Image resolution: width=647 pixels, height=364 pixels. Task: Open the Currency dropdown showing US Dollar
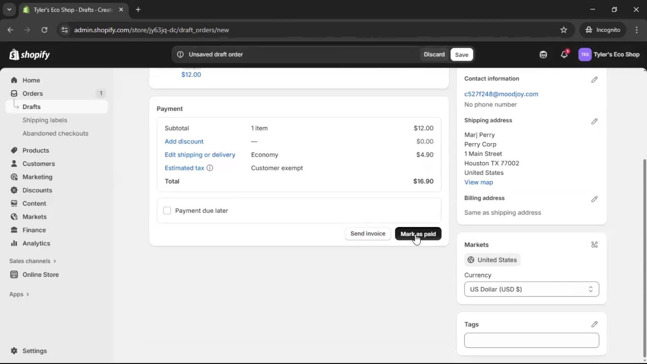531,289
